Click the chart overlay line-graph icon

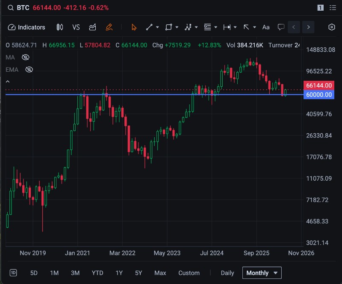coord(92,27)
